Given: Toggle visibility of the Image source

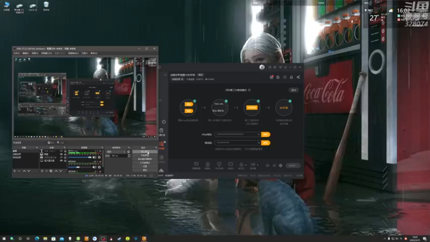Looking at the screenshot, I should click(x=61, y=154).
